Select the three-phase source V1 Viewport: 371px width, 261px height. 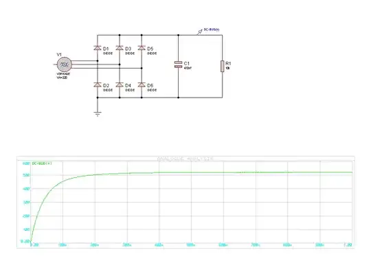pos(64,65)
